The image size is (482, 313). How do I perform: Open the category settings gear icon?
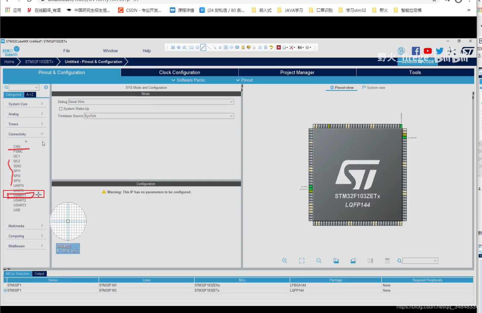pyautogui.click(x=46, y=87)
